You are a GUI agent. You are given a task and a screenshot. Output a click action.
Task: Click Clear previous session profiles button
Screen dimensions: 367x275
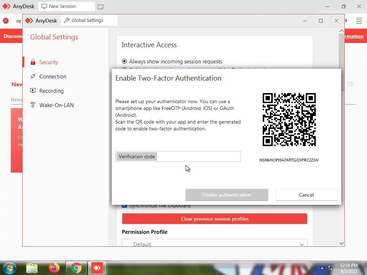215,219
